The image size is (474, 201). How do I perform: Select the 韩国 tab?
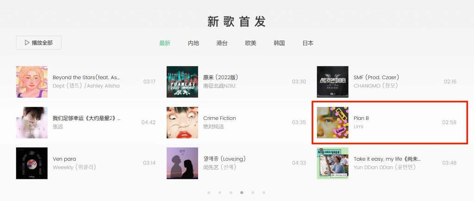[x=279, y=43]
